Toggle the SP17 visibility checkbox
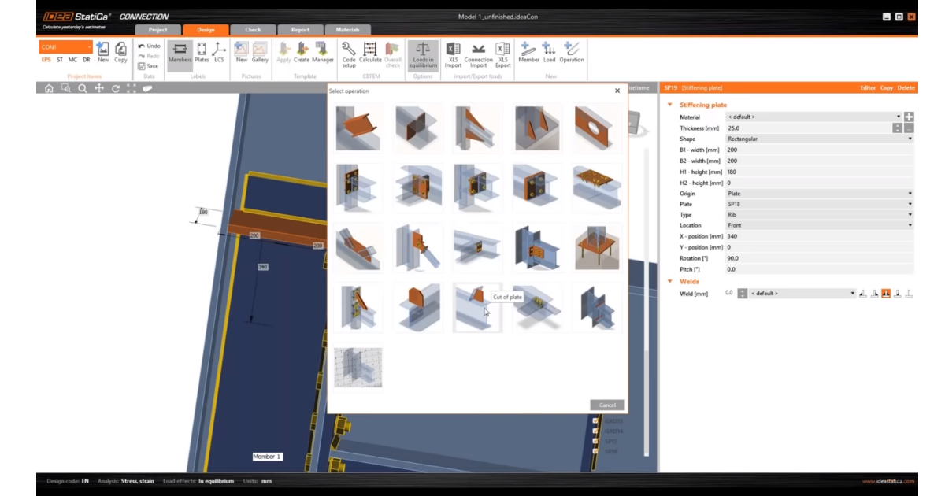The height and width of the screenshot is (496, 945). point(595,441)
